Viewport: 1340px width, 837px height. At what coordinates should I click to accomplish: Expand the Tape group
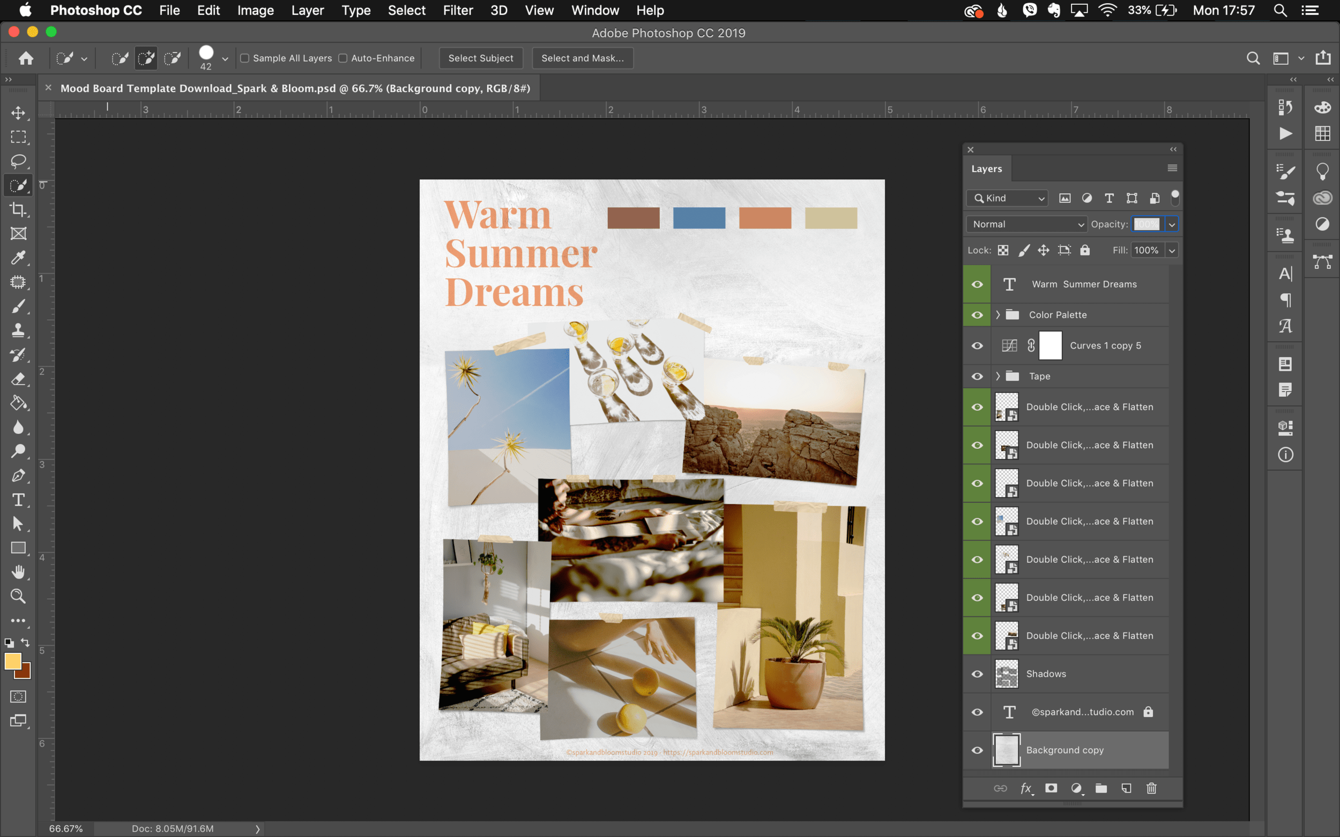tap(997, 376)
